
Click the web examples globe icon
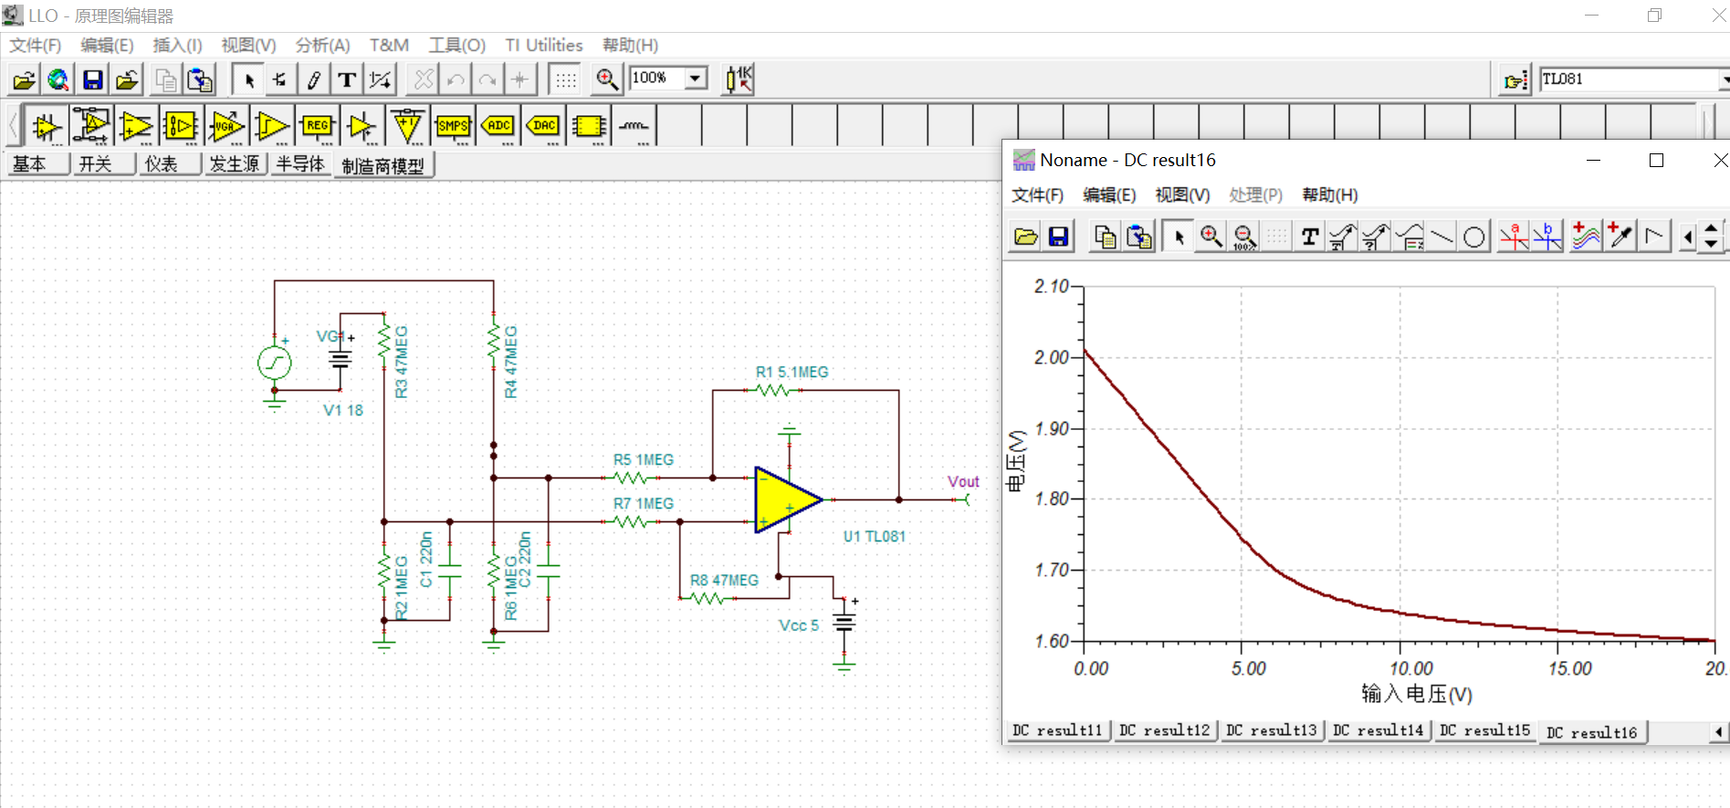click(58, 80)
